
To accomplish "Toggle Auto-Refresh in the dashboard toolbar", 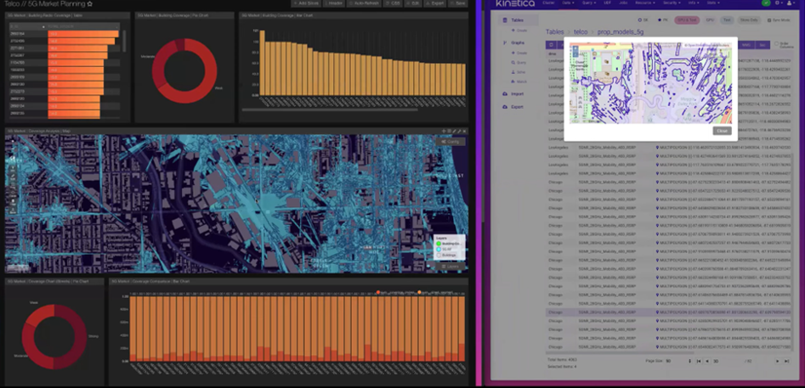I will tap(364, 3).
